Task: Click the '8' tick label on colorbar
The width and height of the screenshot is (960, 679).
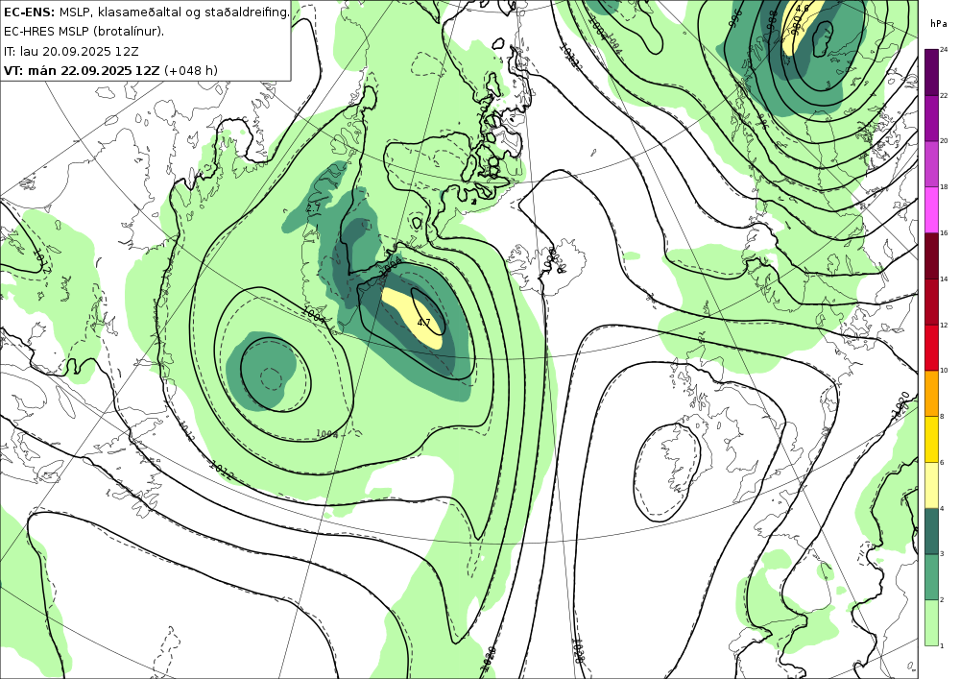Action: click(x=943, y=417)
